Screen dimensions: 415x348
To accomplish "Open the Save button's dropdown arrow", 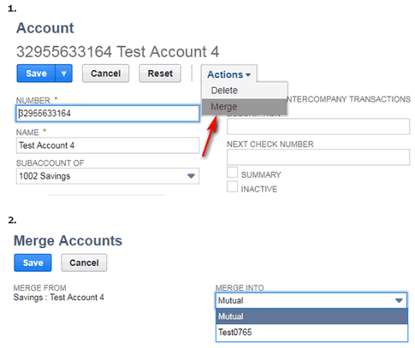I will tap(64, 74).
